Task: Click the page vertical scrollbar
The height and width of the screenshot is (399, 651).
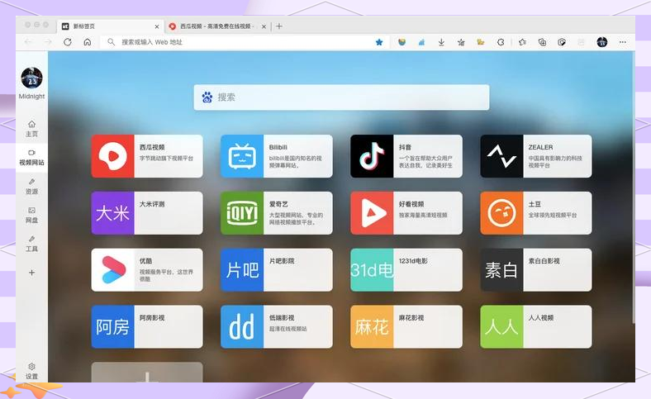Action: tap(633, 187)
